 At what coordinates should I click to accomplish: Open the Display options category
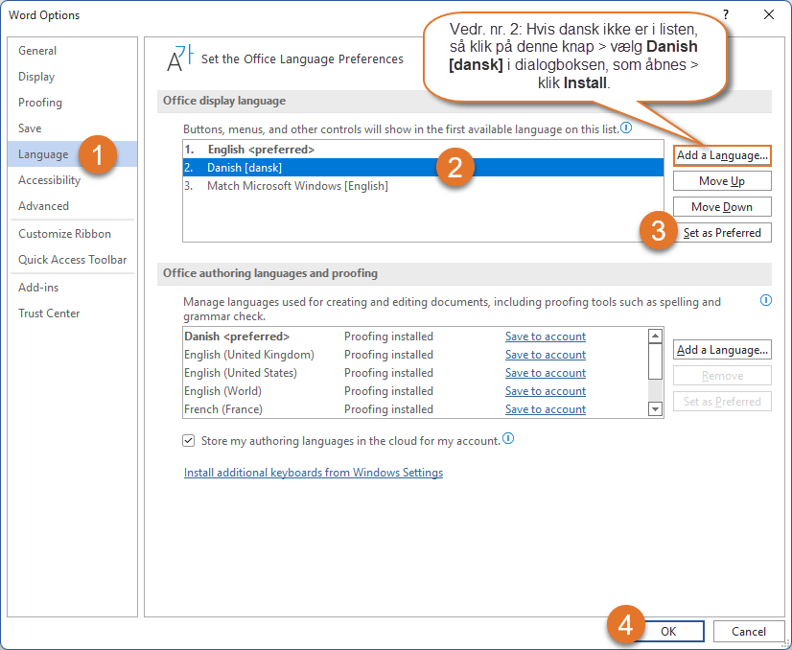(x=72, y=77)
